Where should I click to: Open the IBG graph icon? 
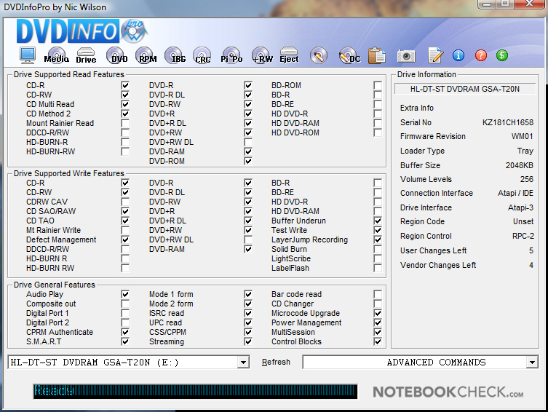[x=175, y=55]
